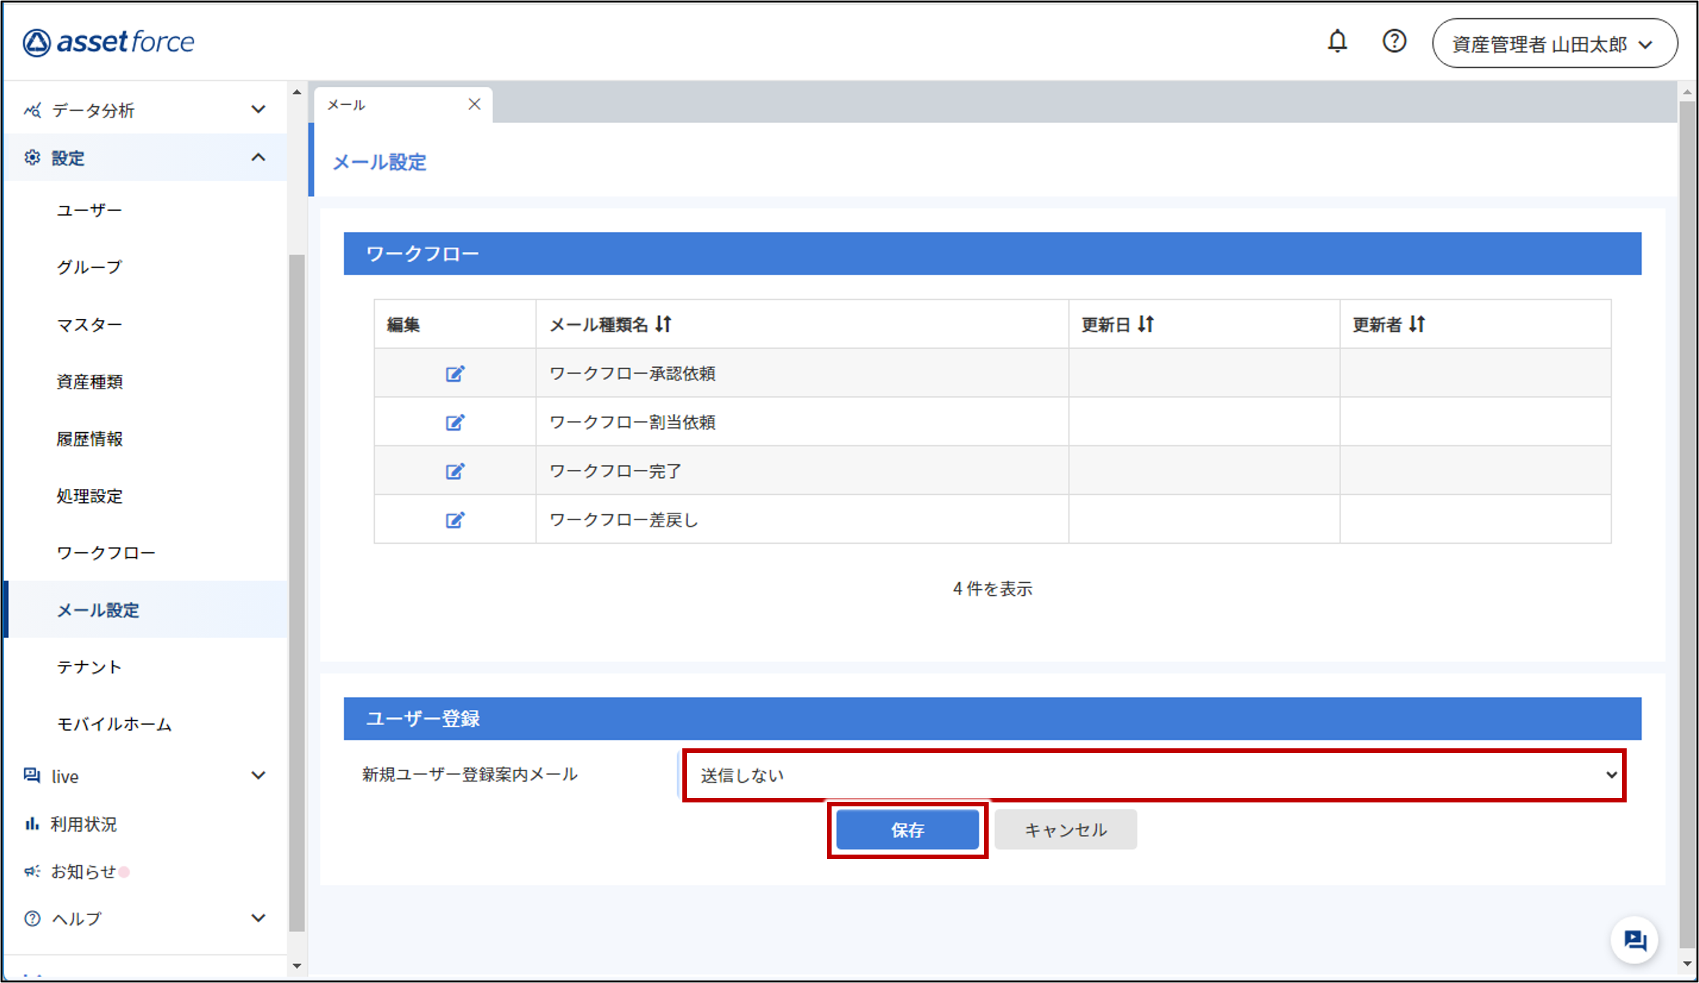1699x983 pixels.
Task: Click the 新規ユーザー登録案内メール label
Action: (x=470, y=774)
